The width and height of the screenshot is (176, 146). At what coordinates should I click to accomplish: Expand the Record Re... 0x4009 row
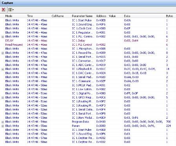pyautogui.click(x=3, y=53)
